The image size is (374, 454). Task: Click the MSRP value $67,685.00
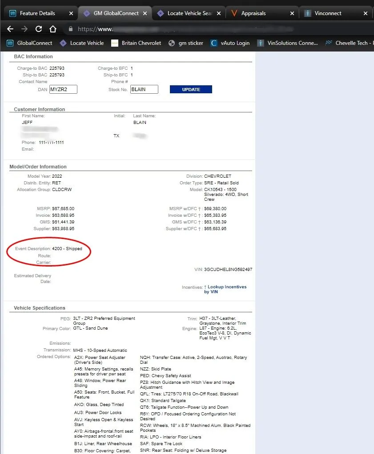pyautogui.click(x=63, y=208)
